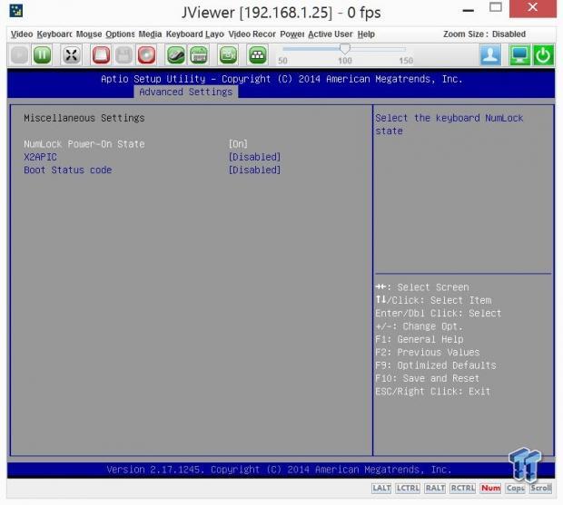Click the 'F9: Optimized Defaults' hint
Viewport: 563px width, 505px height.
pyautogui.click(x=436, y=365)
